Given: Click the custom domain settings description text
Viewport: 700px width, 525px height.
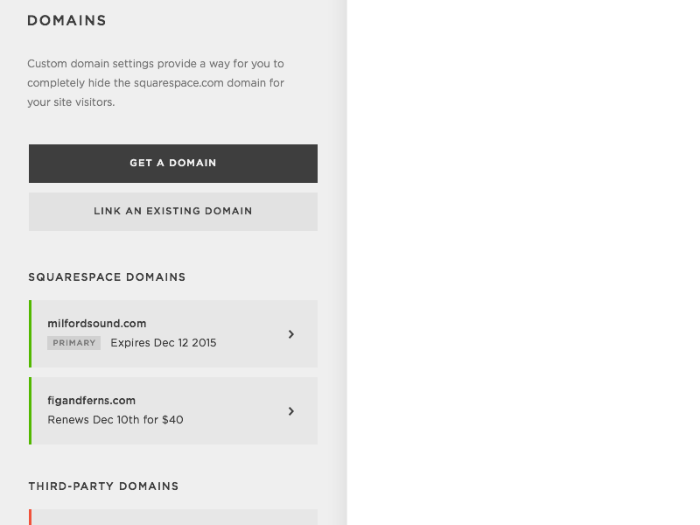Looking at the screenshot, I should [x=156, y=83].
